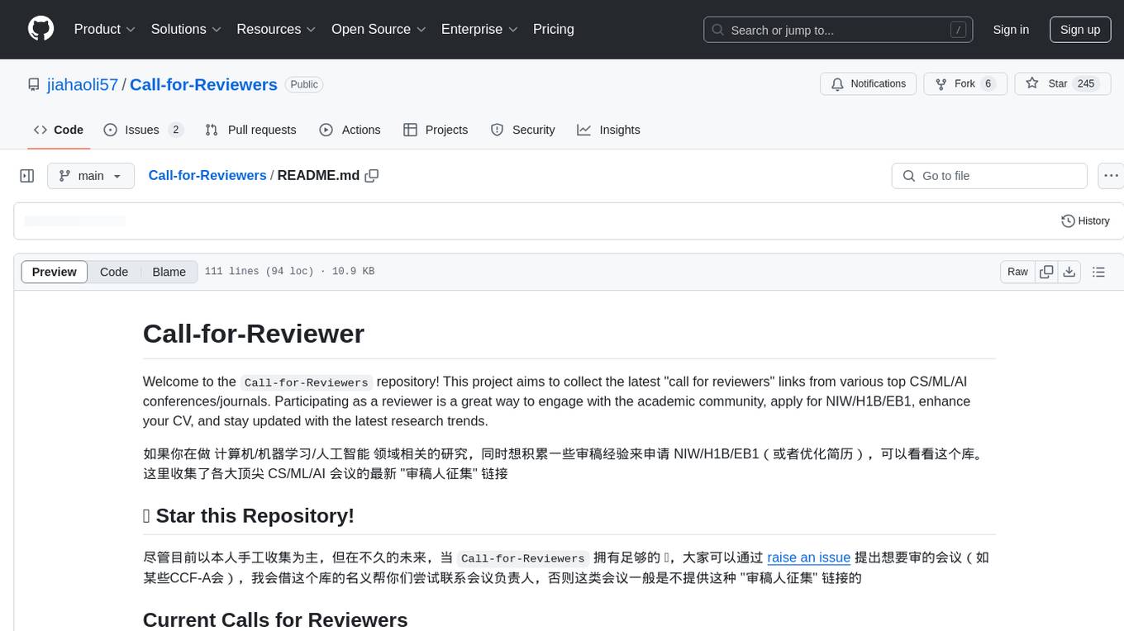Viewport: 1124px width, 631px height.
Task: Open the more file actions menu
Action: point(1111,176)
